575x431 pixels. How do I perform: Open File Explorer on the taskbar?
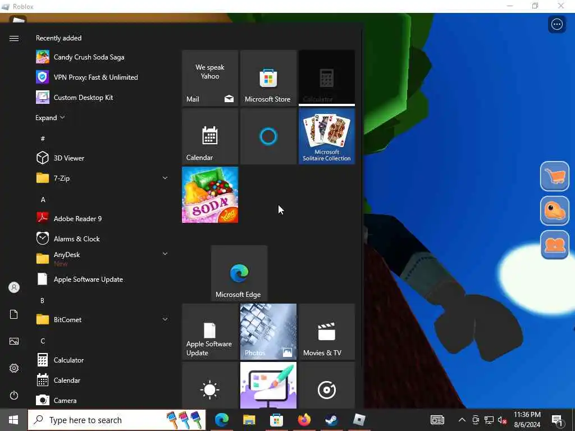tap(249, 420)
